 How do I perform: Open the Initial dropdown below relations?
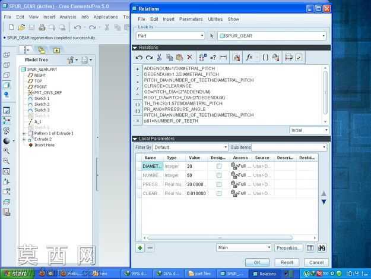pos(309,130)
